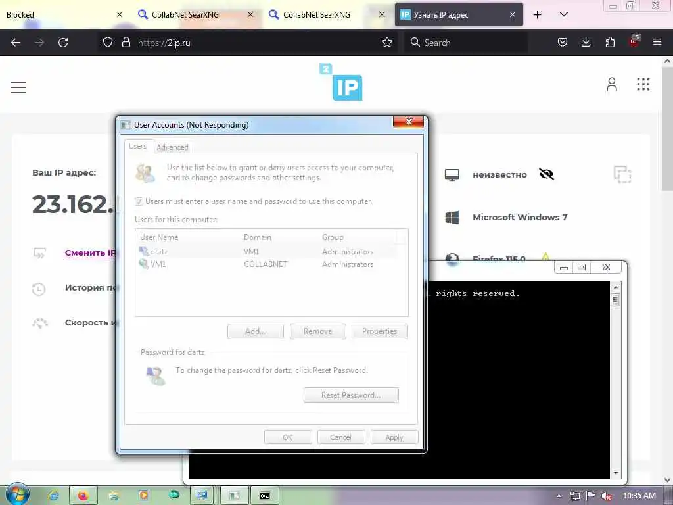Click the network icon in the system tray
This screenshot has width=673, height=505.
click(574, 496)
